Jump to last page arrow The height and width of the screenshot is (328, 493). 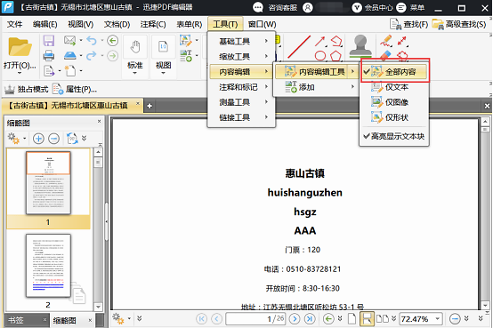(x=310, y=319)
